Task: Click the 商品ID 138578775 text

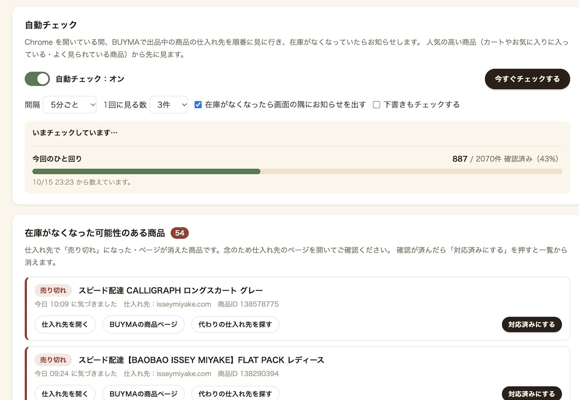Action: (248, 304)
